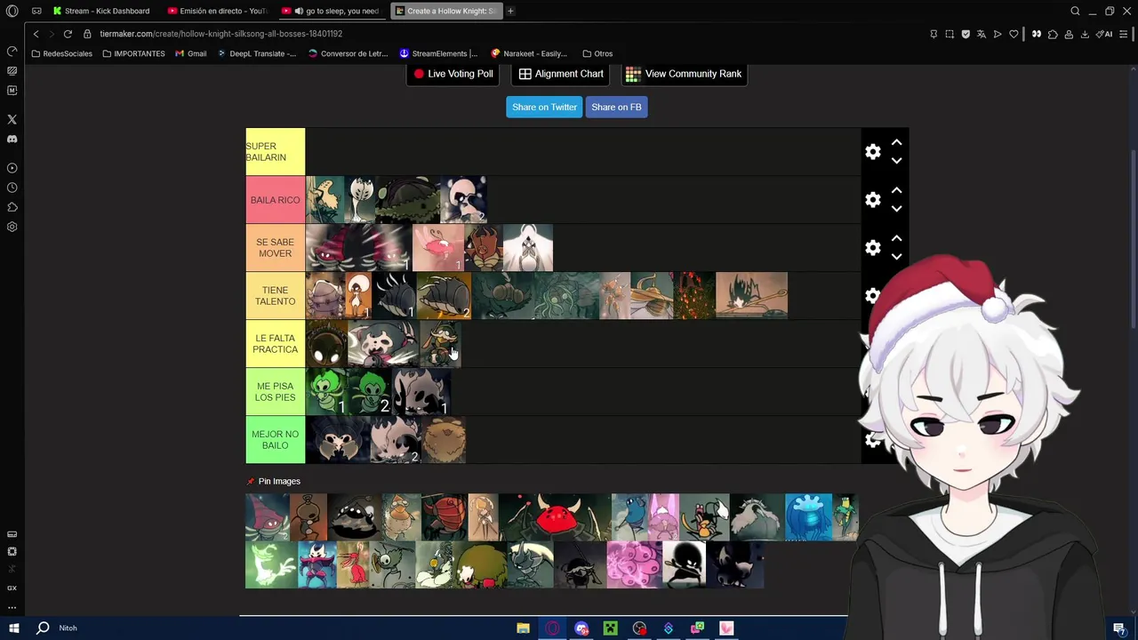Move SUPER BAILARIN tier down with arrow
Screen dimensions: 1138x640
[896, 161]
